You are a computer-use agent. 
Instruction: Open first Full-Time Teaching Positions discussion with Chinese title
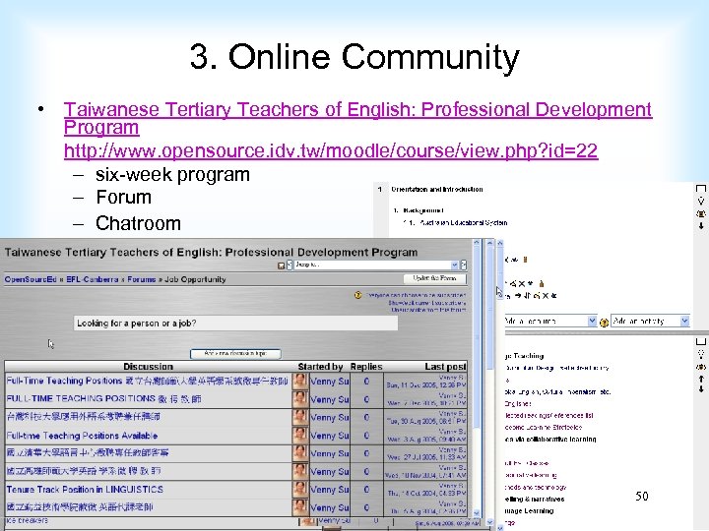pyautogui.click(x=147, y=382)
